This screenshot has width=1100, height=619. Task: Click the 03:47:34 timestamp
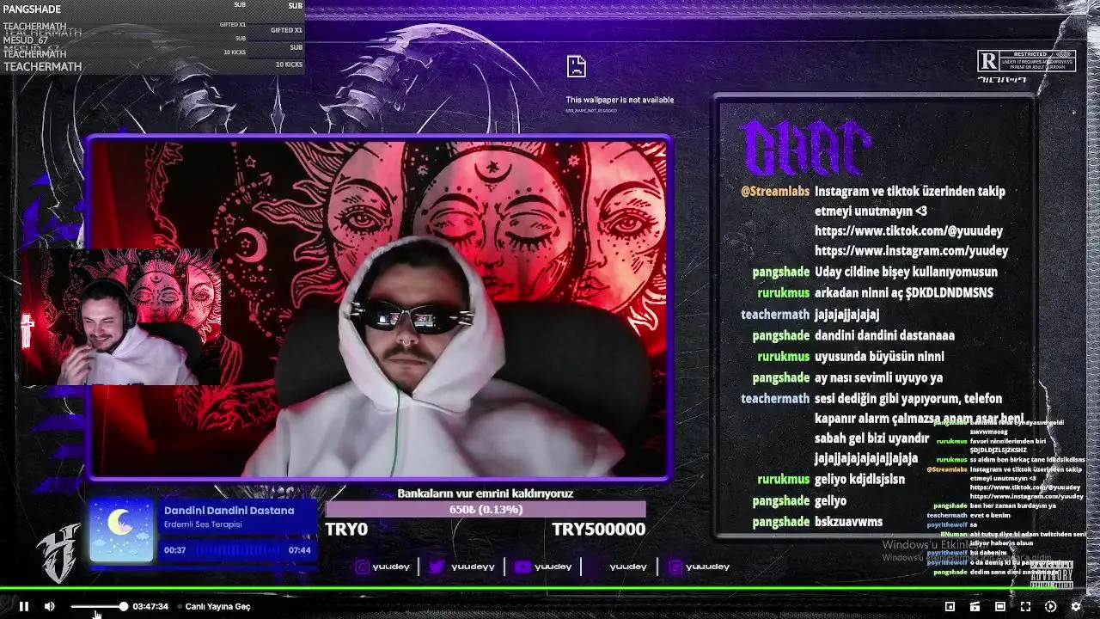point(150,606)
